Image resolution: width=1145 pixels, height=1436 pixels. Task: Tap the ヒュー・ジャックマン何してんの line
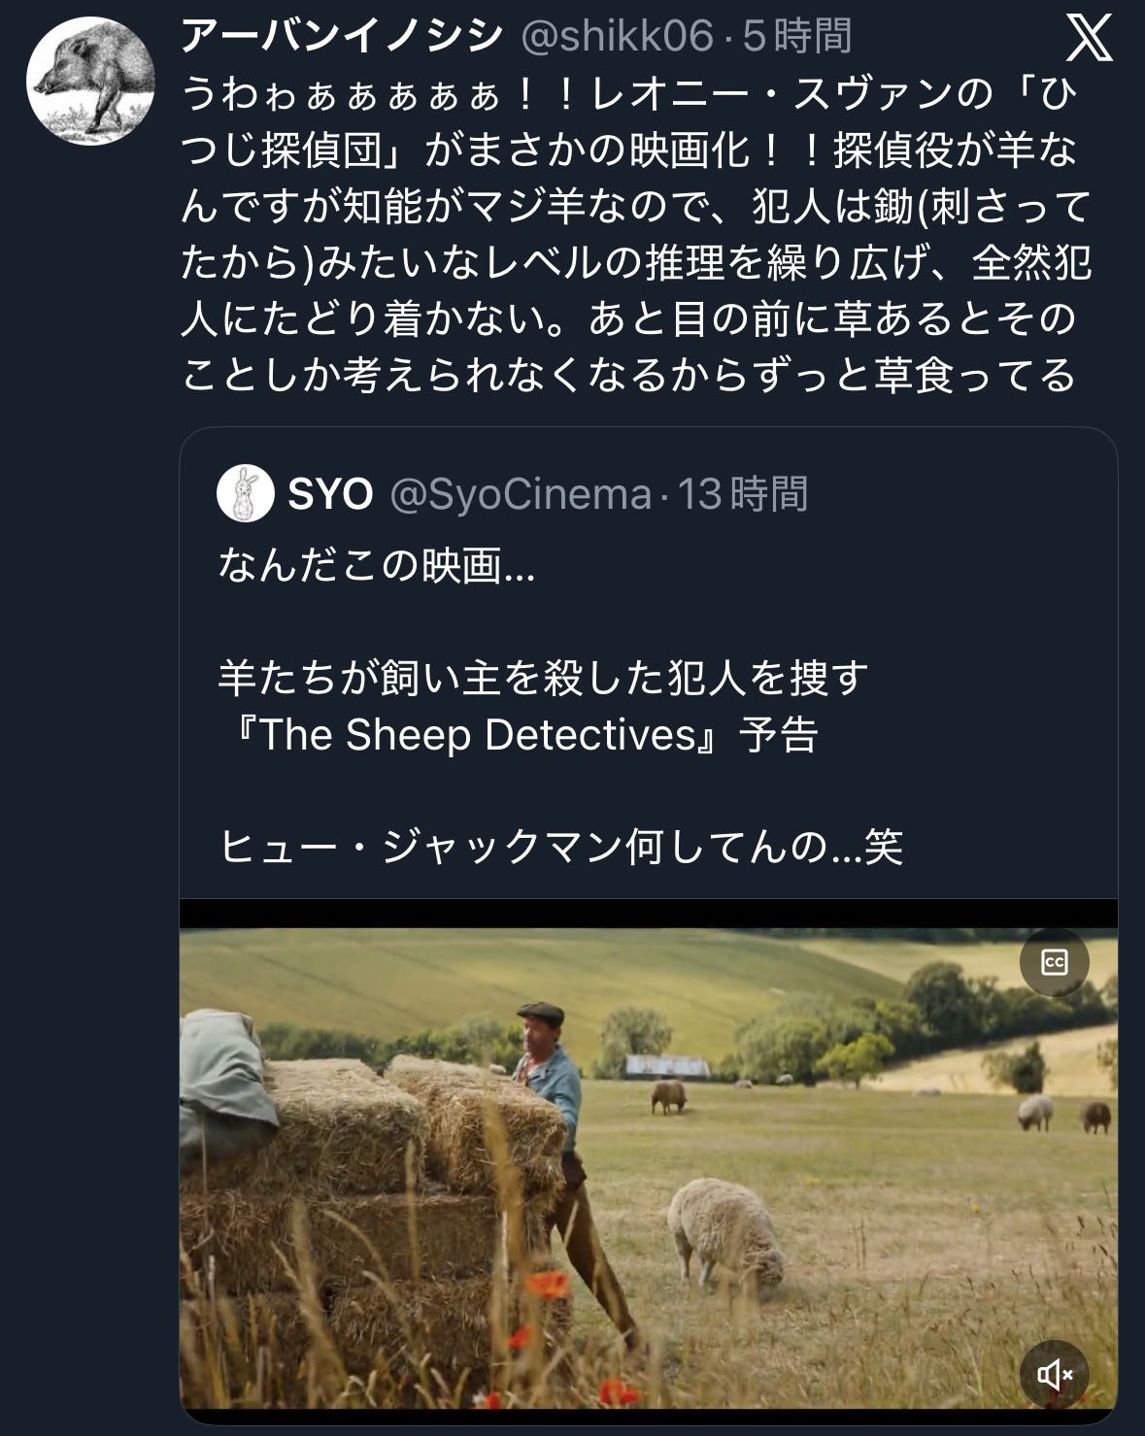(x=561, y=848)
